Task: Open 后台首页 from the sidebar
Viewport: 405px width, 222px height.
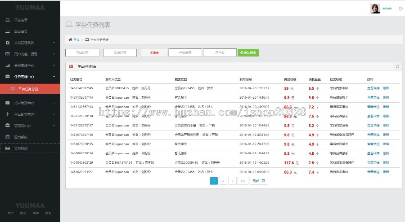Action: coord(21,31)
